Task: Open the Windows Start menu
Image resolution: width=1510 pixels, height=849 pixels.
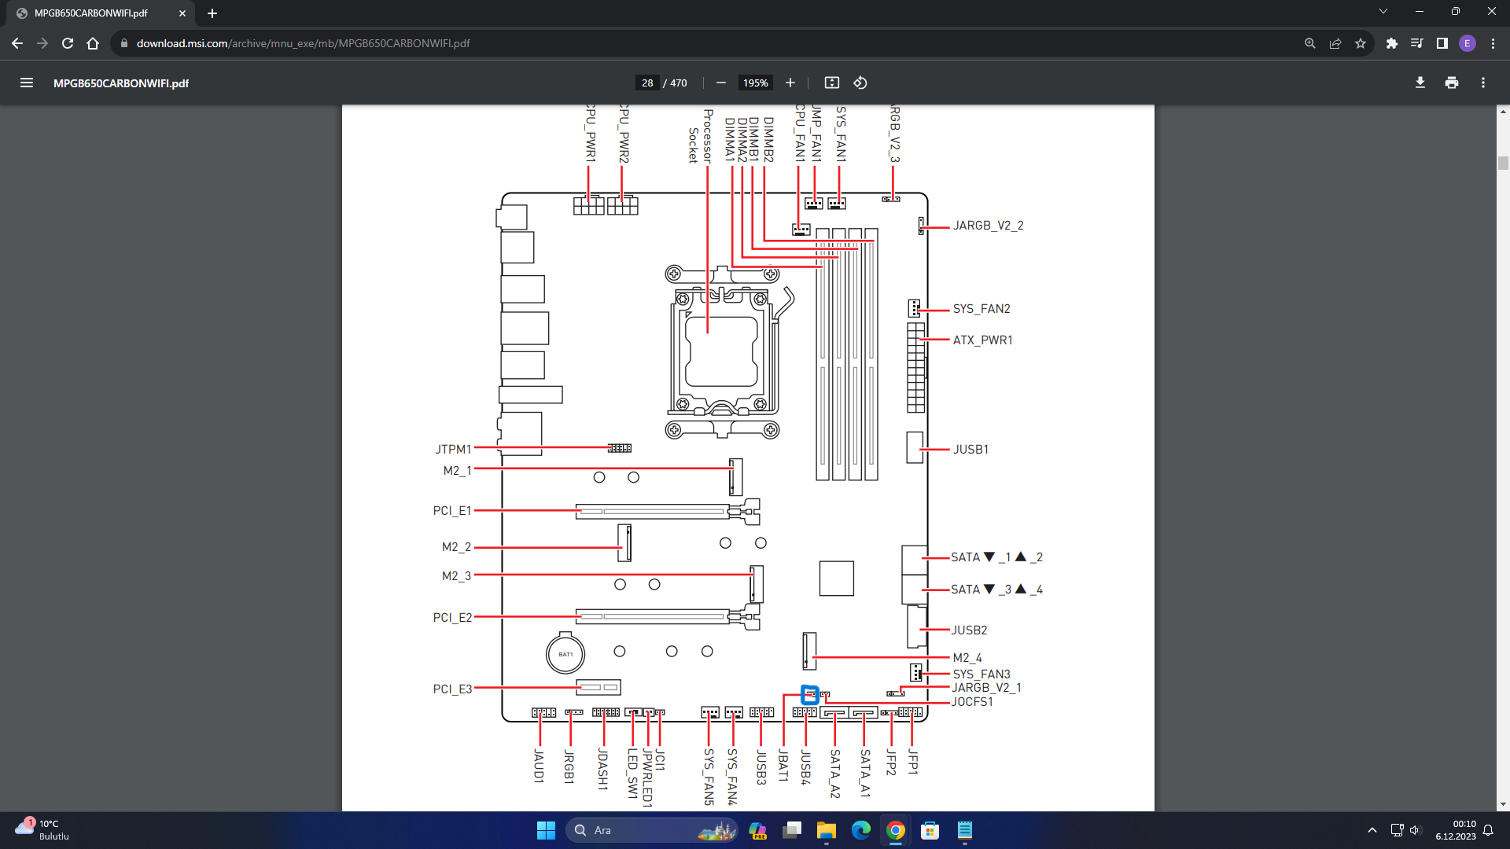Action: click(546, 830)
